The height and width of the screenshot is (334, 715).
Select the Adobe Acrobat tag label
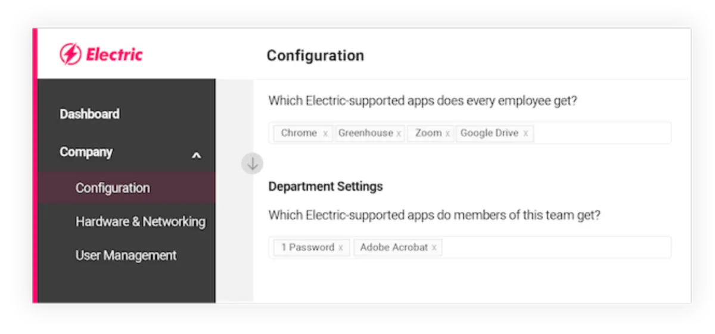tap(394, 248)
